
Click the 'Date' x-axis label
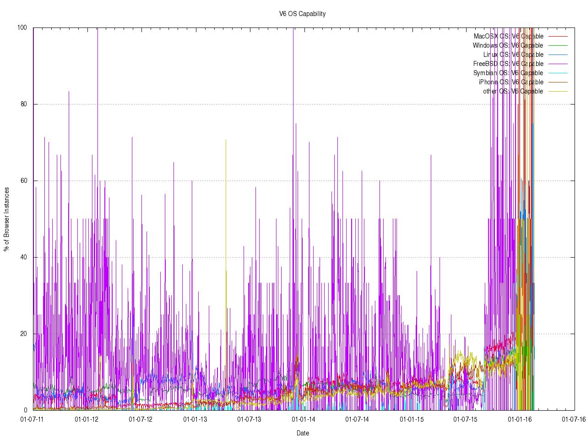pyautogui.click(x=303, y=433)
